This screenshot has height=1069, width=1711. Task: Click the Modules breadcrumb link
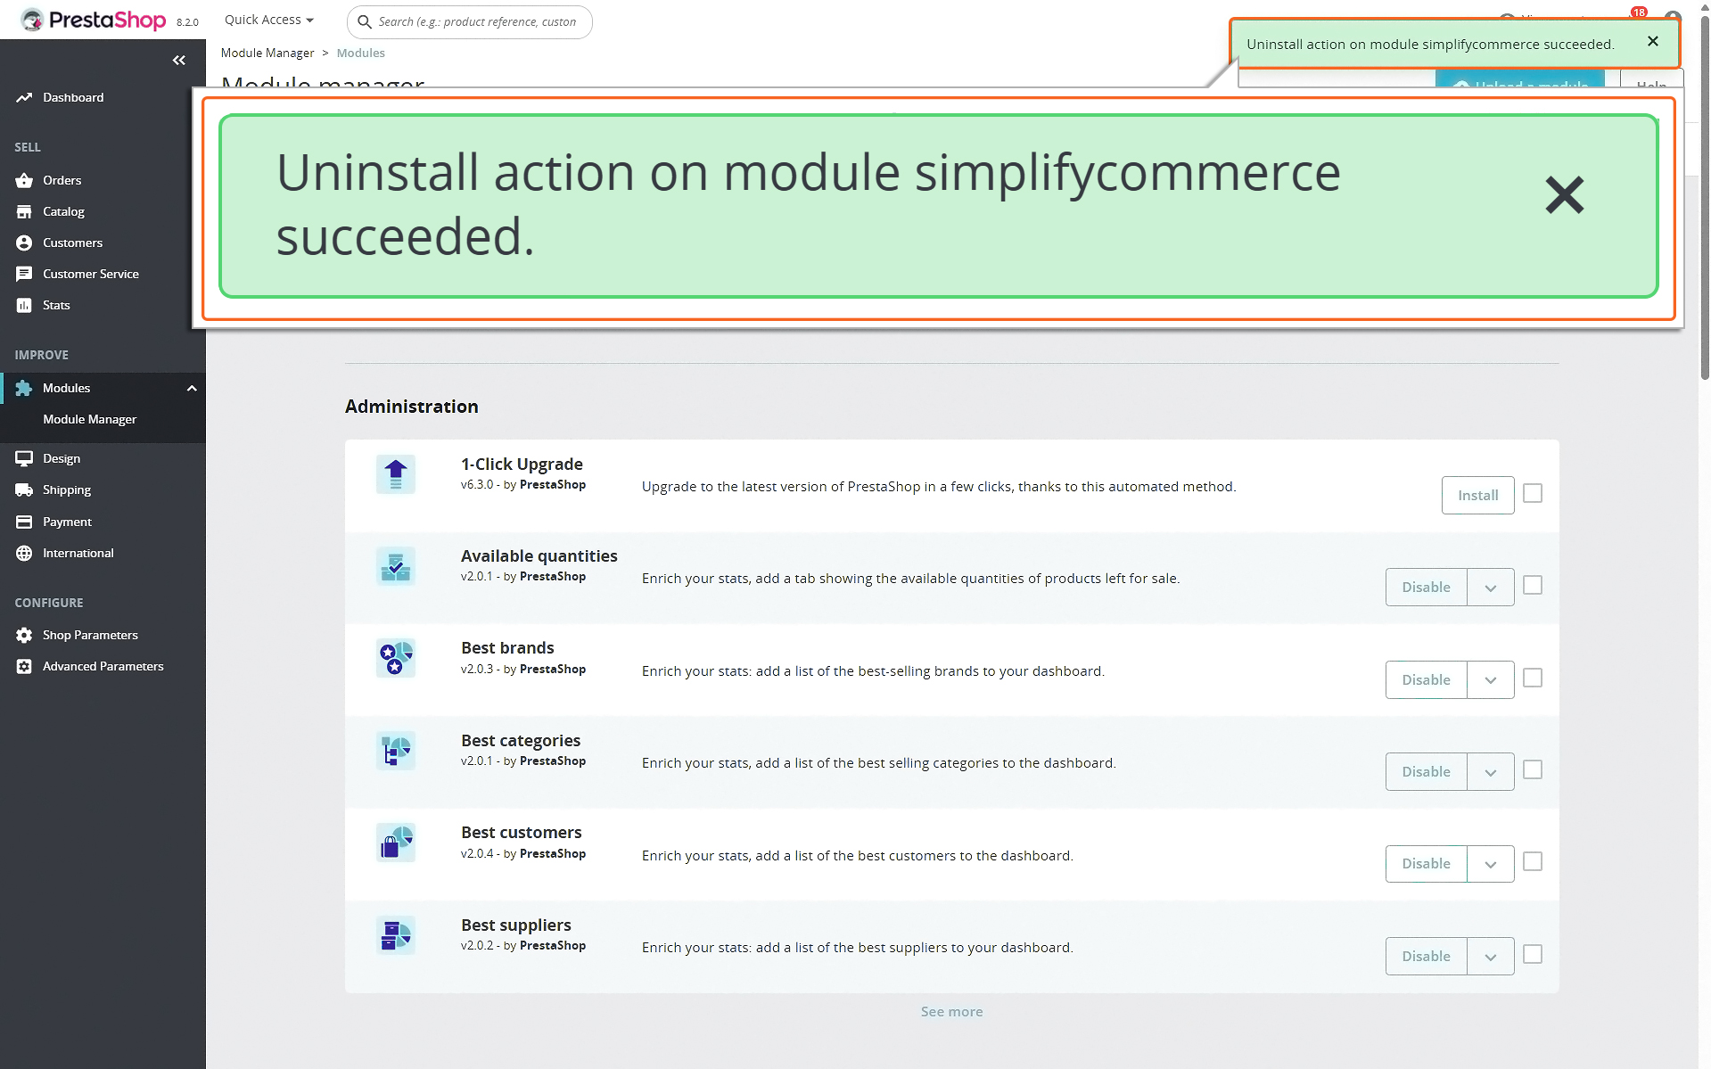point(360,53)
